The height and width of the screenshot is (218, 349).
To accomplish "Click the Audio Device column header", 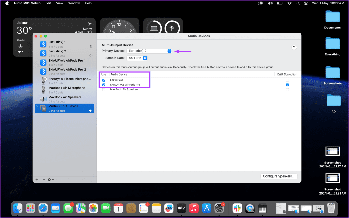I will point(119,74).
